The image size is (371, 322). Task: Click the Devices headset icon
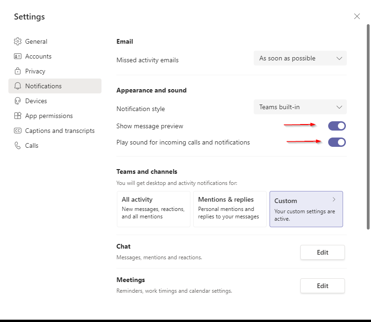click(x=18, y=101)
